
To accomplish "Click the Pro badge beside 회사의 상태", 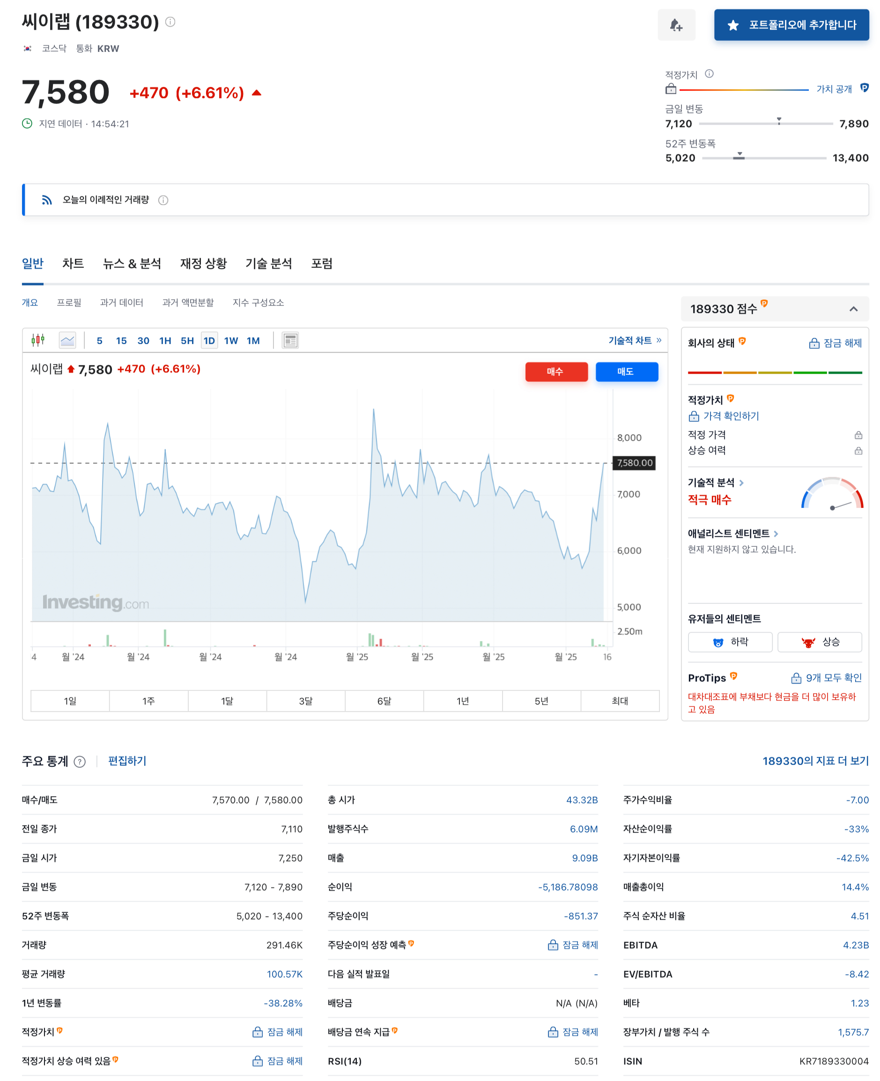I will [x=742, y=341].
